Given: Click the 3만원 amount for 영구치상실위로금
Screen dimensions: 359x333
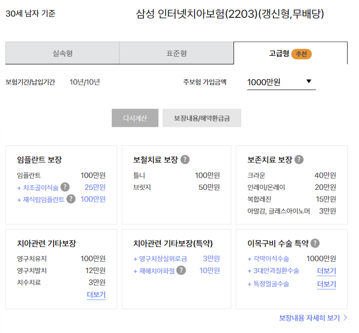Looking at the screenshot, I should (x=212, y=258).
